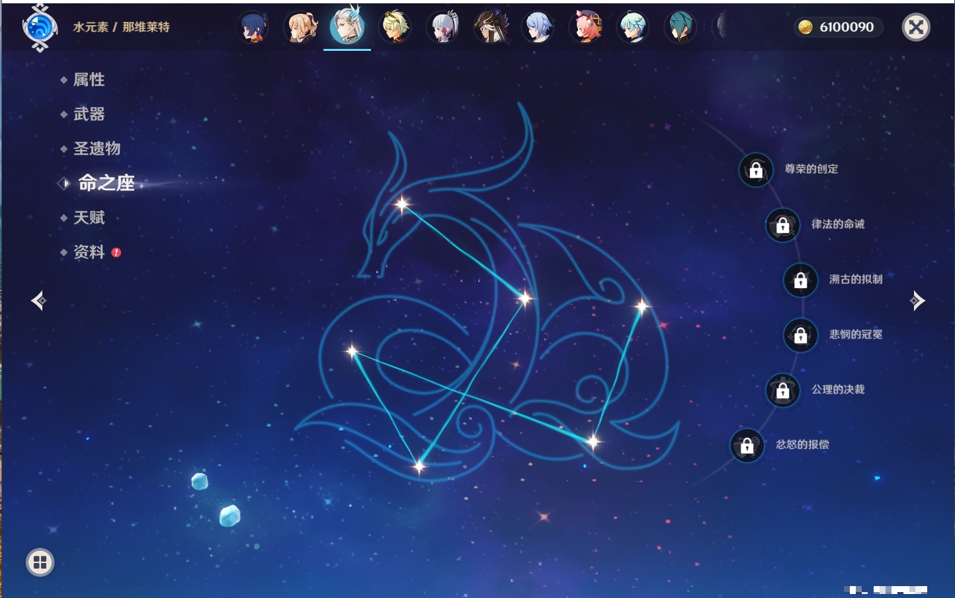Image resolution: width=955 pixels, height=598 pixels.
Task: Click the Mora coin icon
Action: point(805,27)
